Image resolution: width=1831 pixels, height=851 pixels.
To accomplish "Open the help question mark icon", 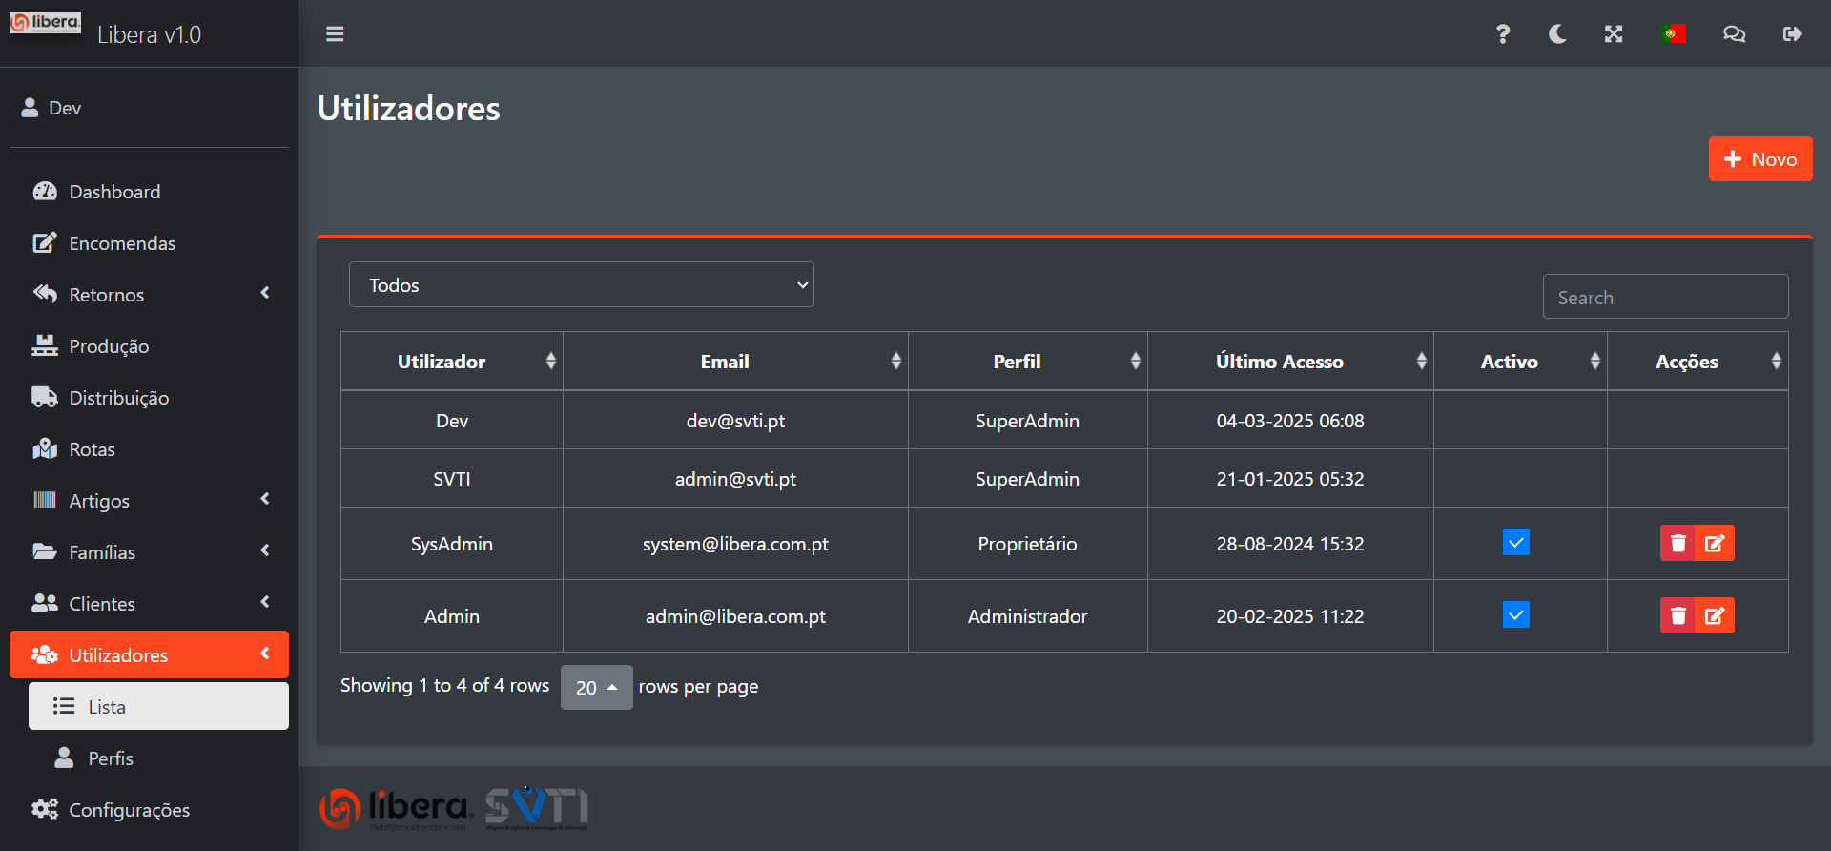I will coord(1502,34).
